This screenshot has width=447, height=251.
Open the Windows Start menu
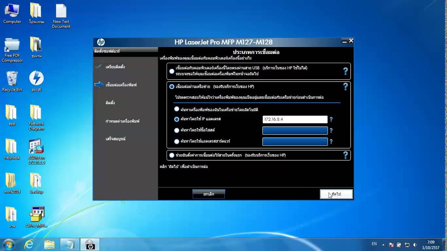pyautogui.click(x=8, y=245)
